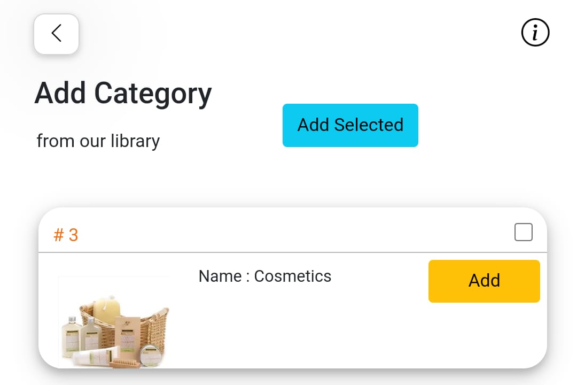Image resolution: width=577 pixels, height=385 pixels.
Task: Enable selection box beside # 3
Action: click(x=523, y=232)
